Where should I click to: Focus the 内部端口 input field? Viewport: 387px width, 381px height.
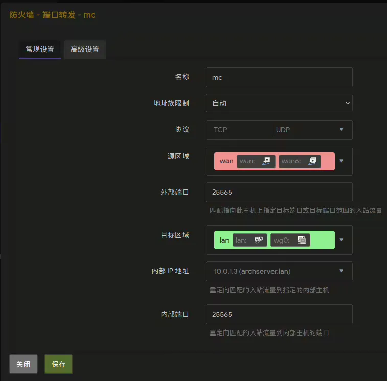coord(279,315)
